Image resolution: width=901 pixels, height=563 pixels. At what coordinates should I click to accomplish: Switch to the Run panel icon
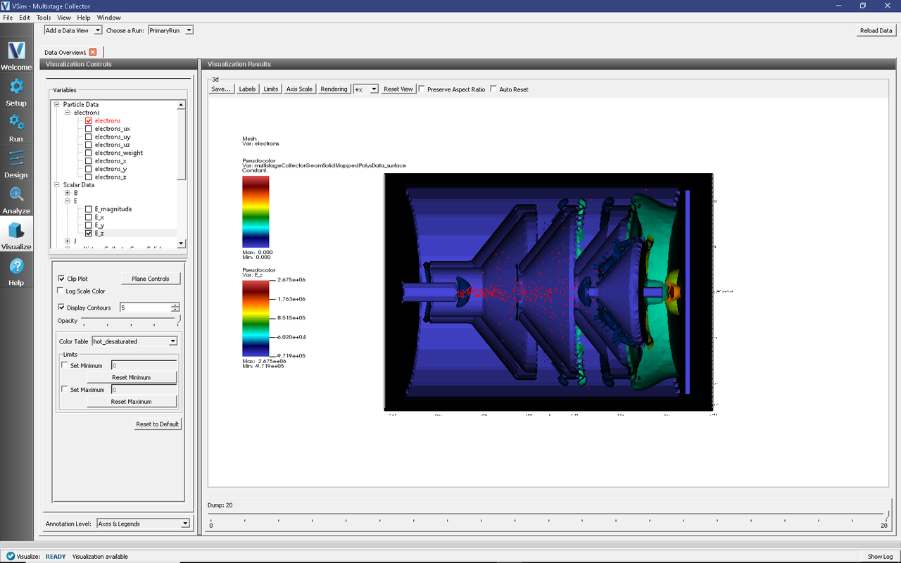pos(16,127)
